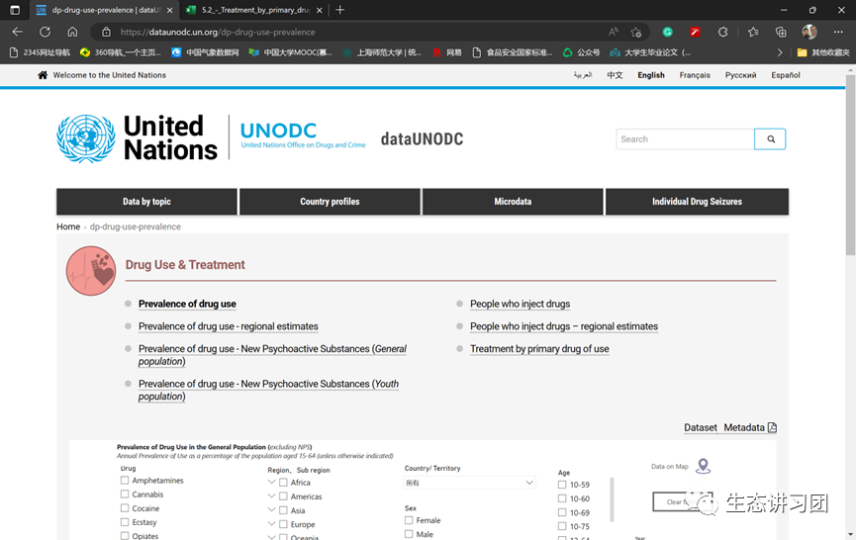Check the Female sex checkbox
The height and width of the screenshot is (540, 856).
[x=409, y=520]
